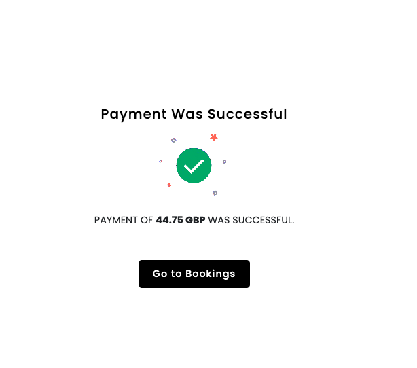Screen dimensions: 417x368
Task: Click the word "Successful" in the heading
Action: pyautogui.click(x=247, y=114)
